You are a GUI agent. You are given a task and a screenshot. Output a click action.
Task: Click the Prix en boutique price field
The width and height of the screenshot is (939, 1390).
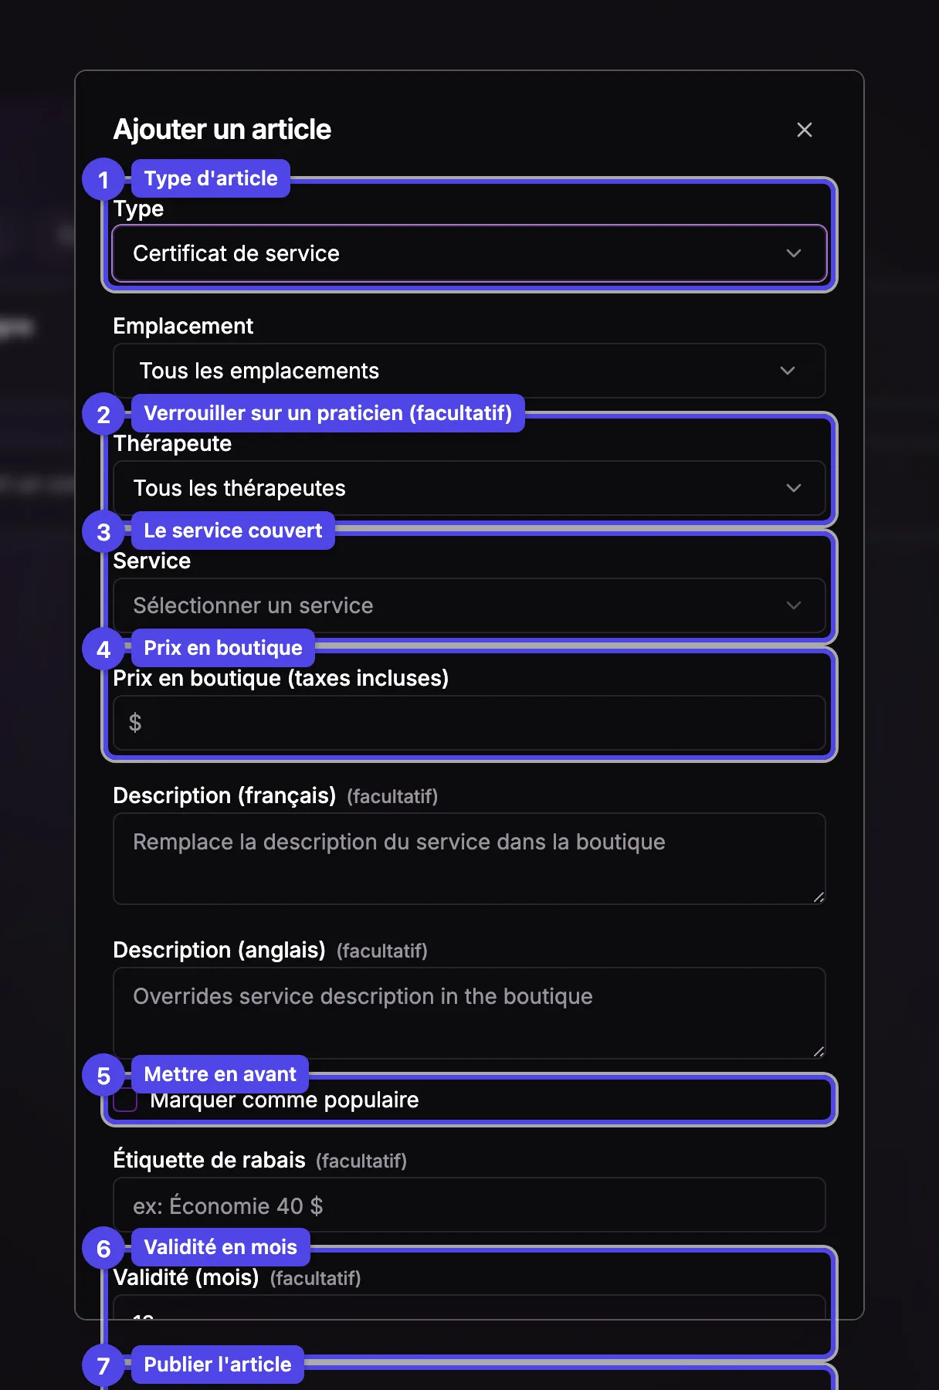[x=469, y=723]
